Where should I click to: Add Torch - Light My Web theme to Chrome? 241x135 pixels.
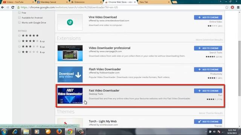208,121
